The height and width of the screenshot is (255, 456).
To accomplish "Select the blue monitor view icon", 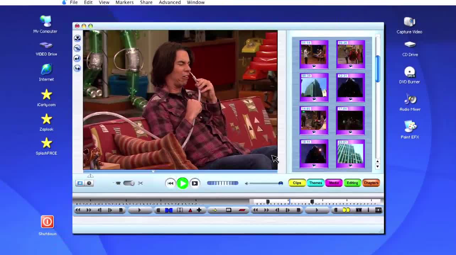I will click(80, 183).
